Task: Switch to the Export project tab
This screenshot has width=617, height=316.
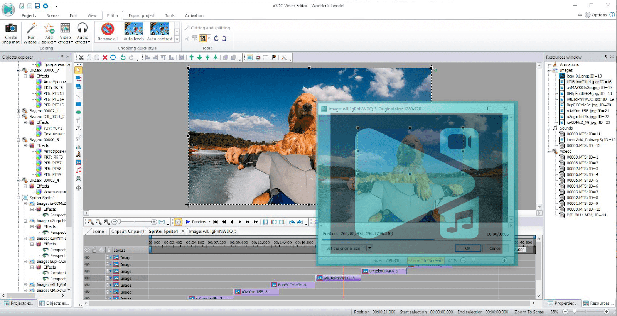Action: coord(142,15)
